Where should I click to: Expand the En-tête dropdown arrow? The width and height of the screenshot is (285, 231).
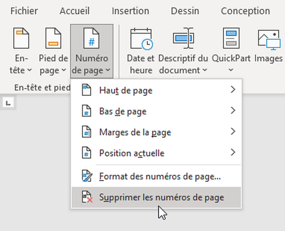coord(30,70)
